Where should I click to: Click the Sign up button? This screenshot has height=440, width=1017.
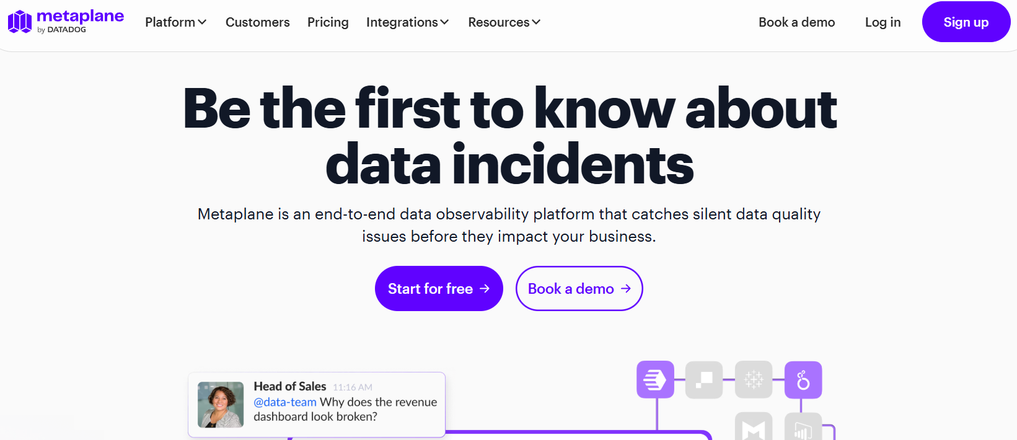[965, 22]
